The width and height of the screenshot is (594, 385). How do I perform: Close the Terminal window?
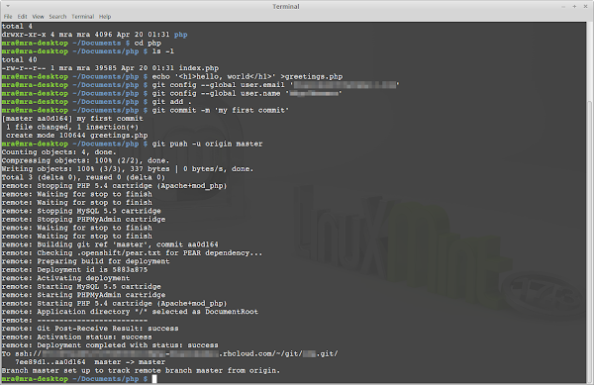coord(586,7)
